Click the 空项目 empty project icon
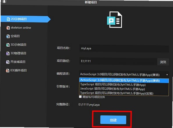The height and width of the screenshot is (128, 173). pos(8,36)
